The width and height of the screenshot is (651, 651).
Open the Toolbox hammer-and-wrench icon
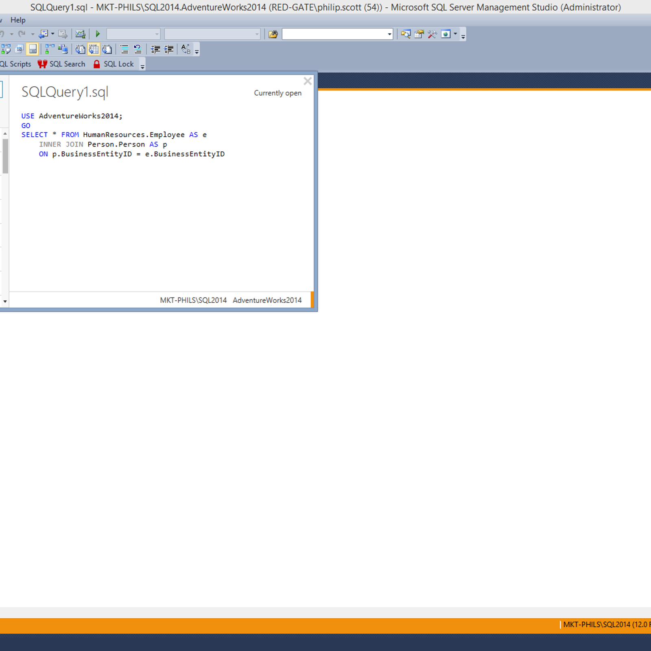[x=432, y=34]
